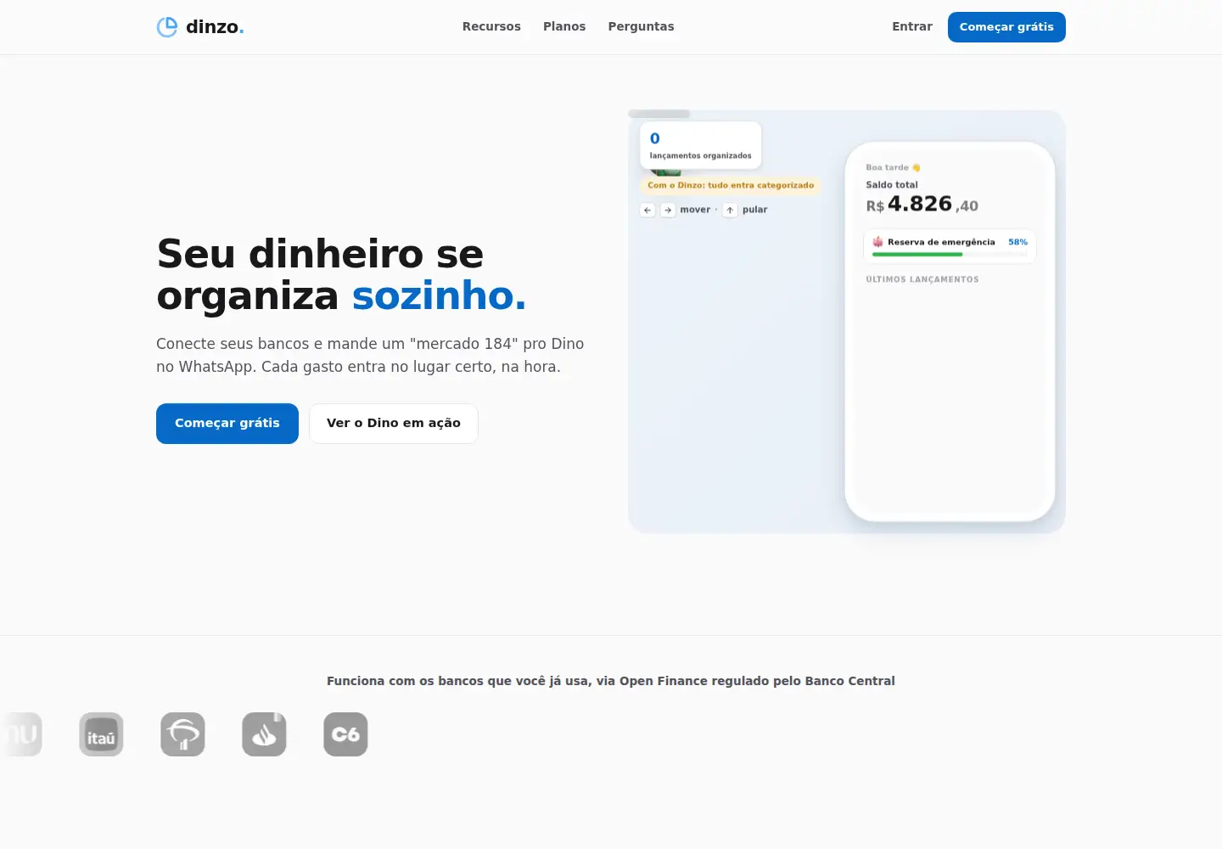Click the Bradesco bank logo
This screenshot has height=849, width=1222.
[182, 734]
